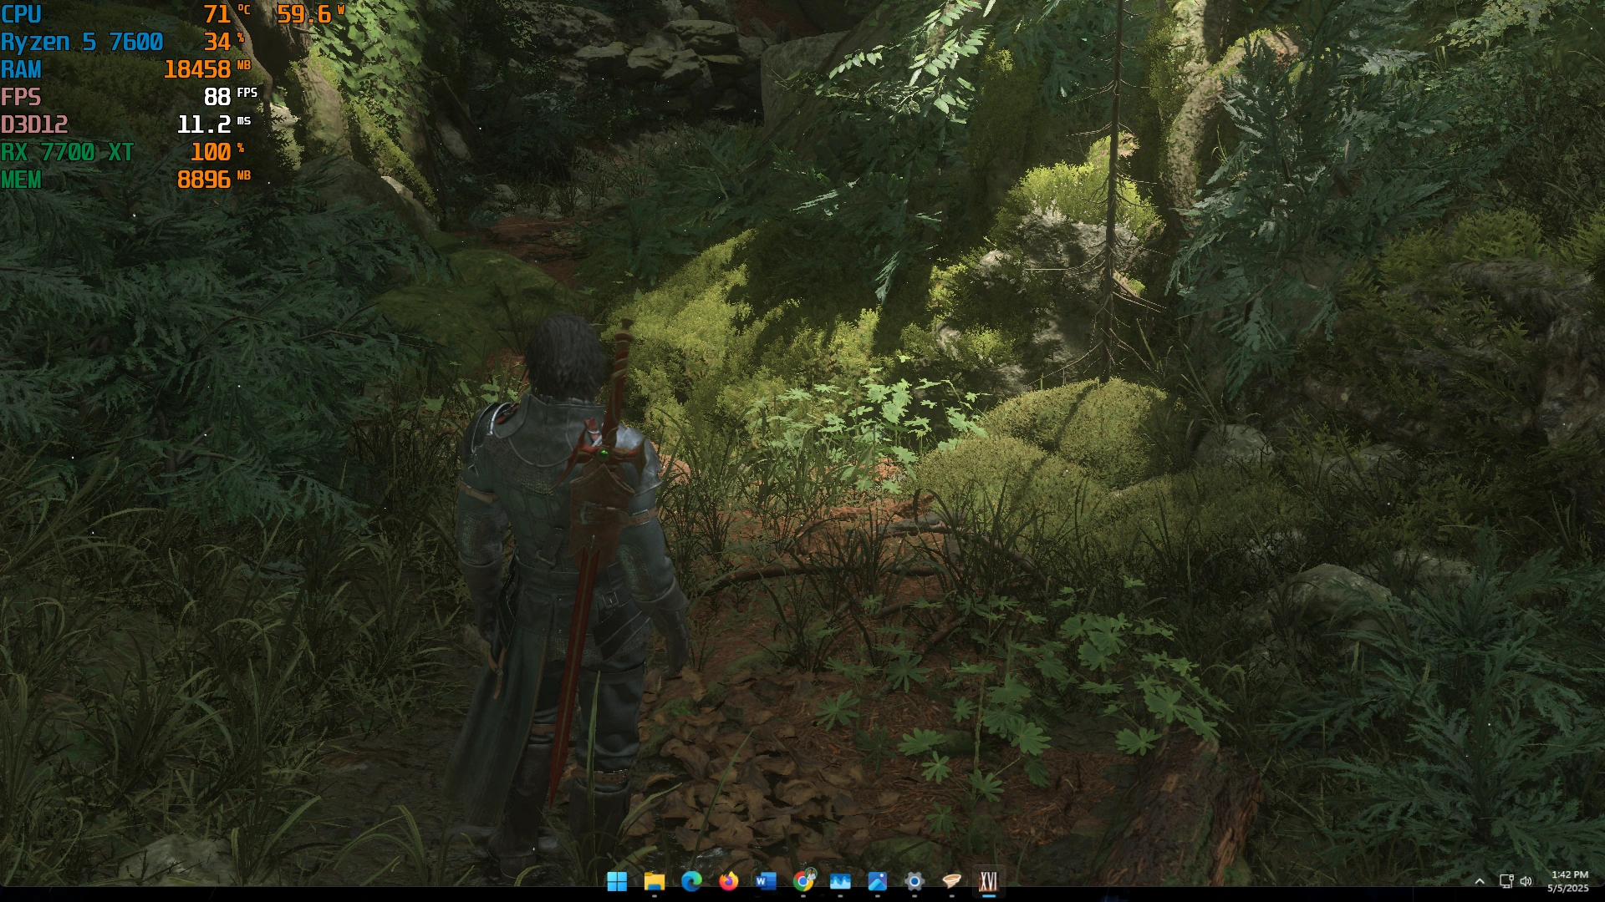
Task: Click the RAM label in overlay
Action: (21, 69)
